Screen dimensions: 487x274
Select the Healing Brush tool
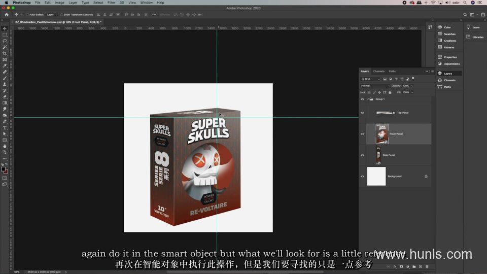click(5, 72)
